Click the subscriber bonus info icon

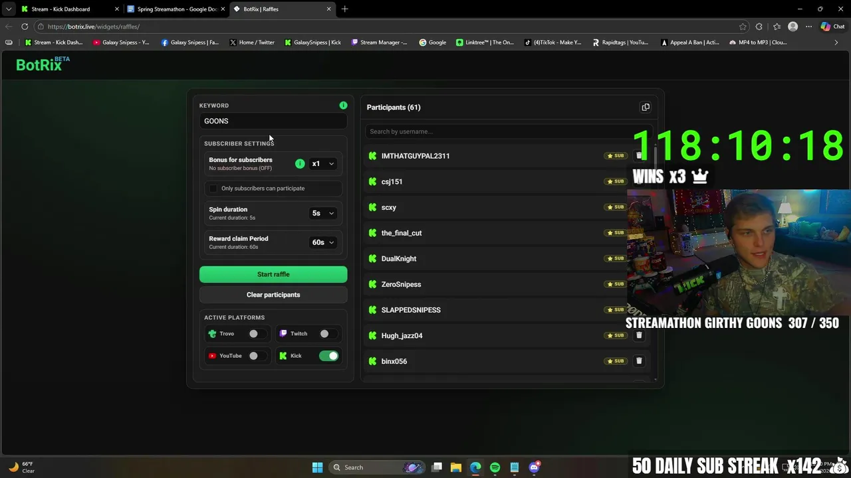(x=300, y=163)
